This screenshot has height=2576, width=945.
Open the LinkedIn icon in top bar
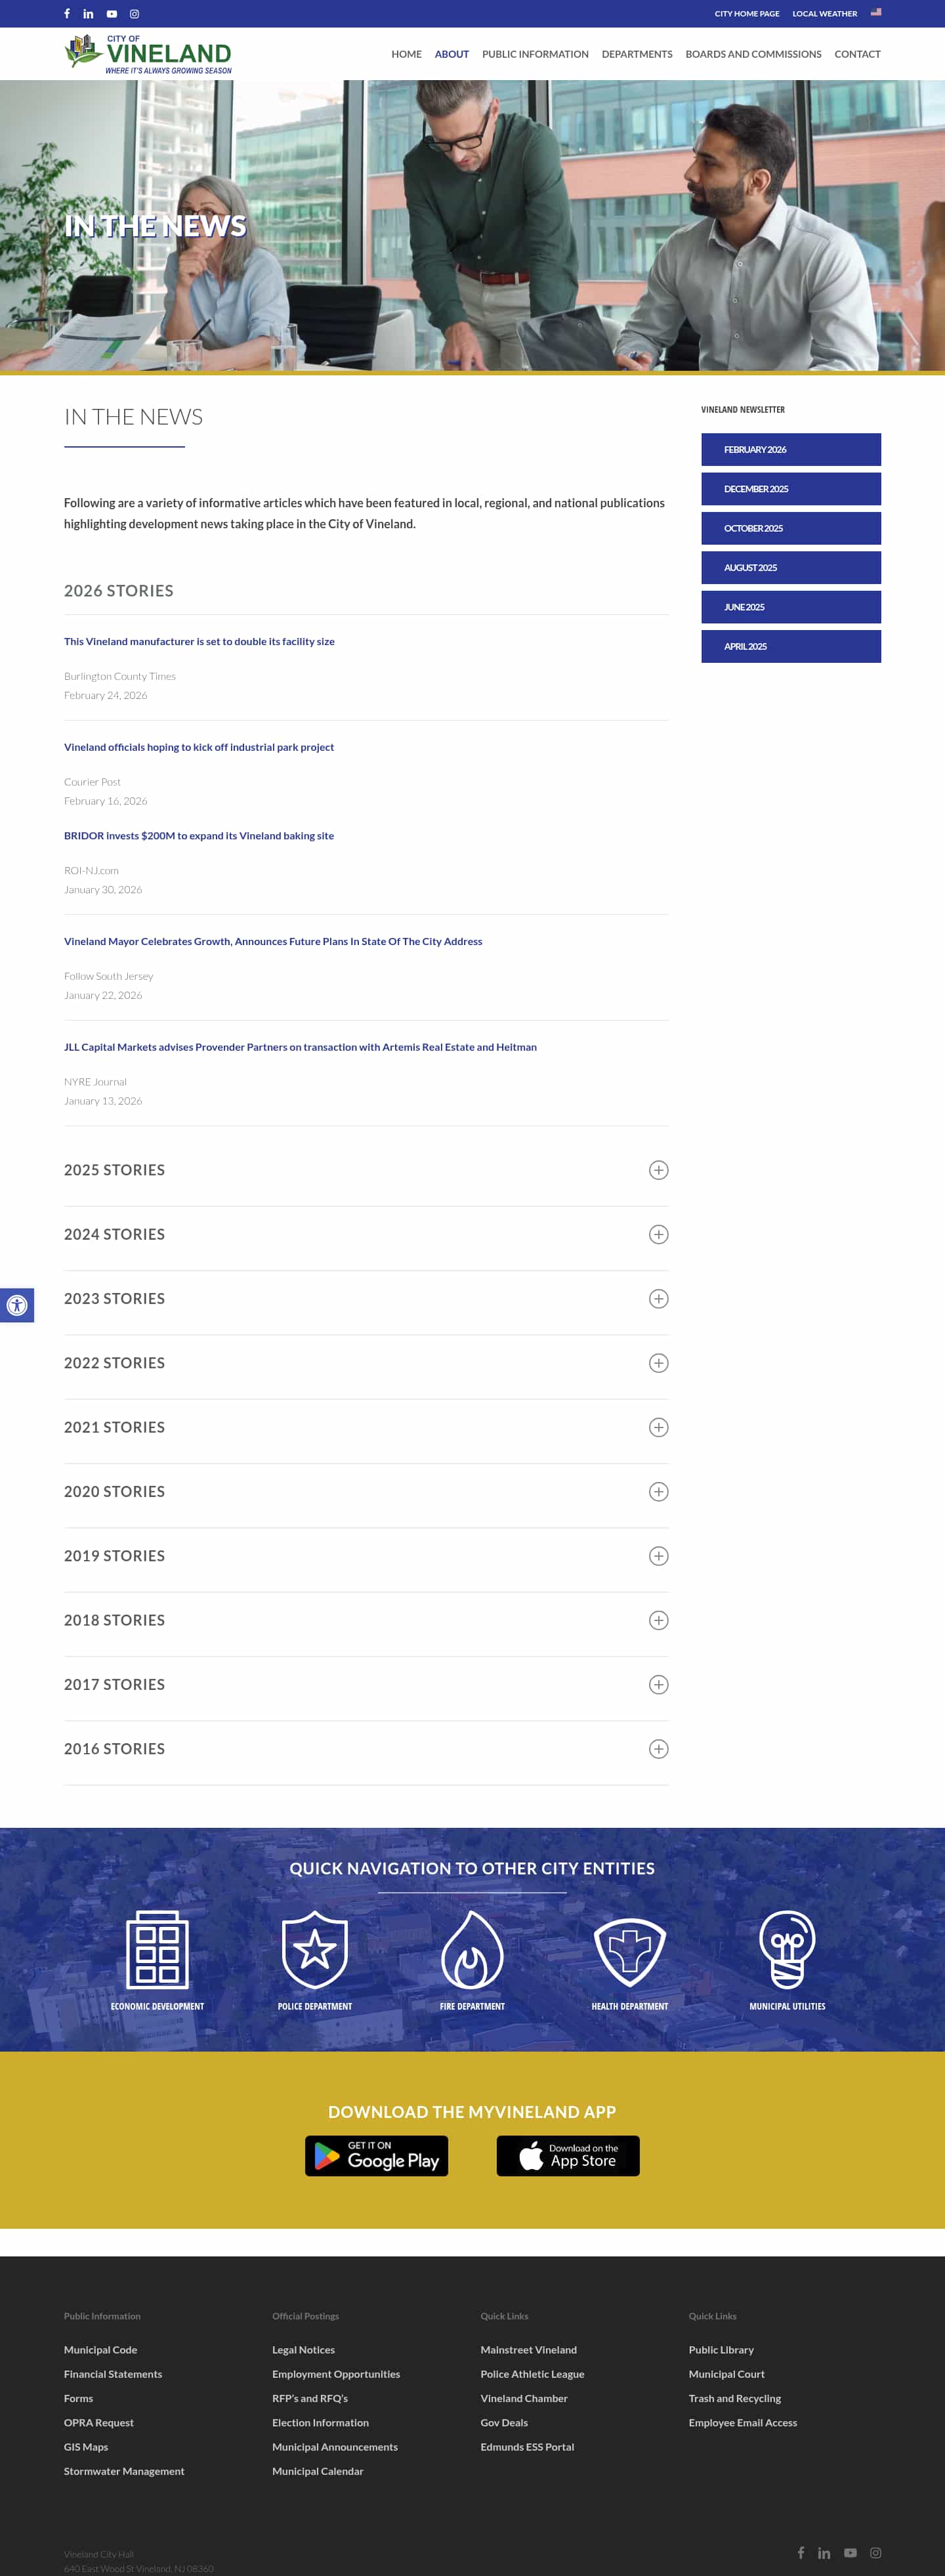88,14
